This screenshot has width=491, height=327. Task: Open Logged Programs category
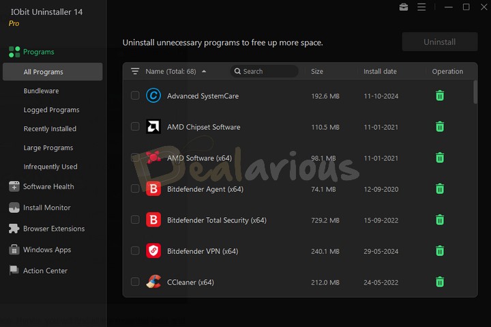pyautogui.click(x=51, y=110)
